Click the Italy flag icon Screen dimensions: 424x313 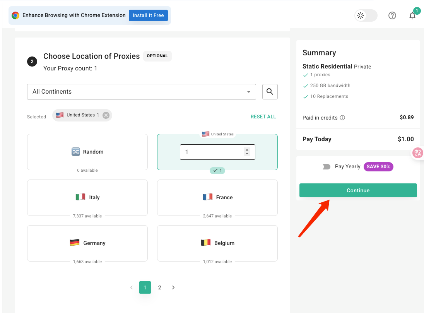coord(80,197)
